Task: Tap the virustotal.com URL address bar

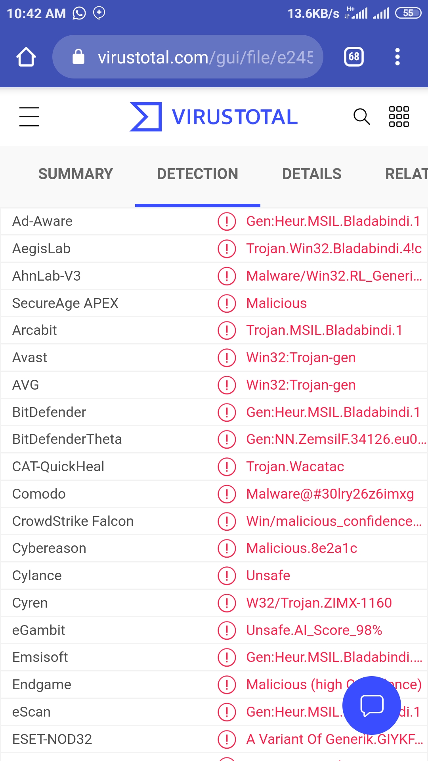Action: pyautogui.click(x=205, y=57)
